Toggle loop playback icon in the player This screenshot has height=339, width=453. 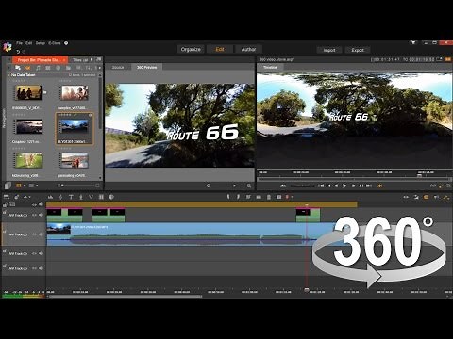(x=283, y=186)
